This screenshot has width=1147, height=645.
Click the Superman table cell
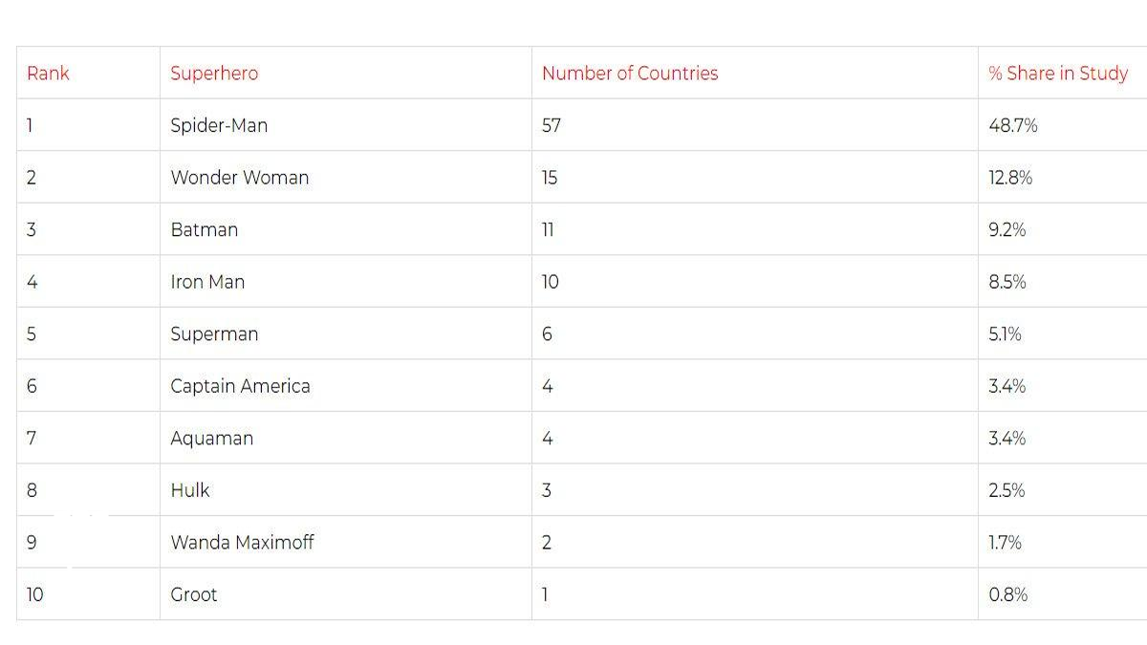click(214, 334)
